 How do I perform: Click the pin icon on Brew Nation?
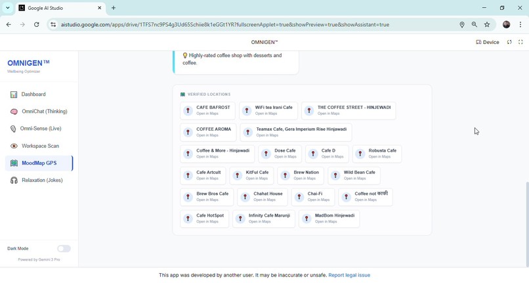coord(285,175)
